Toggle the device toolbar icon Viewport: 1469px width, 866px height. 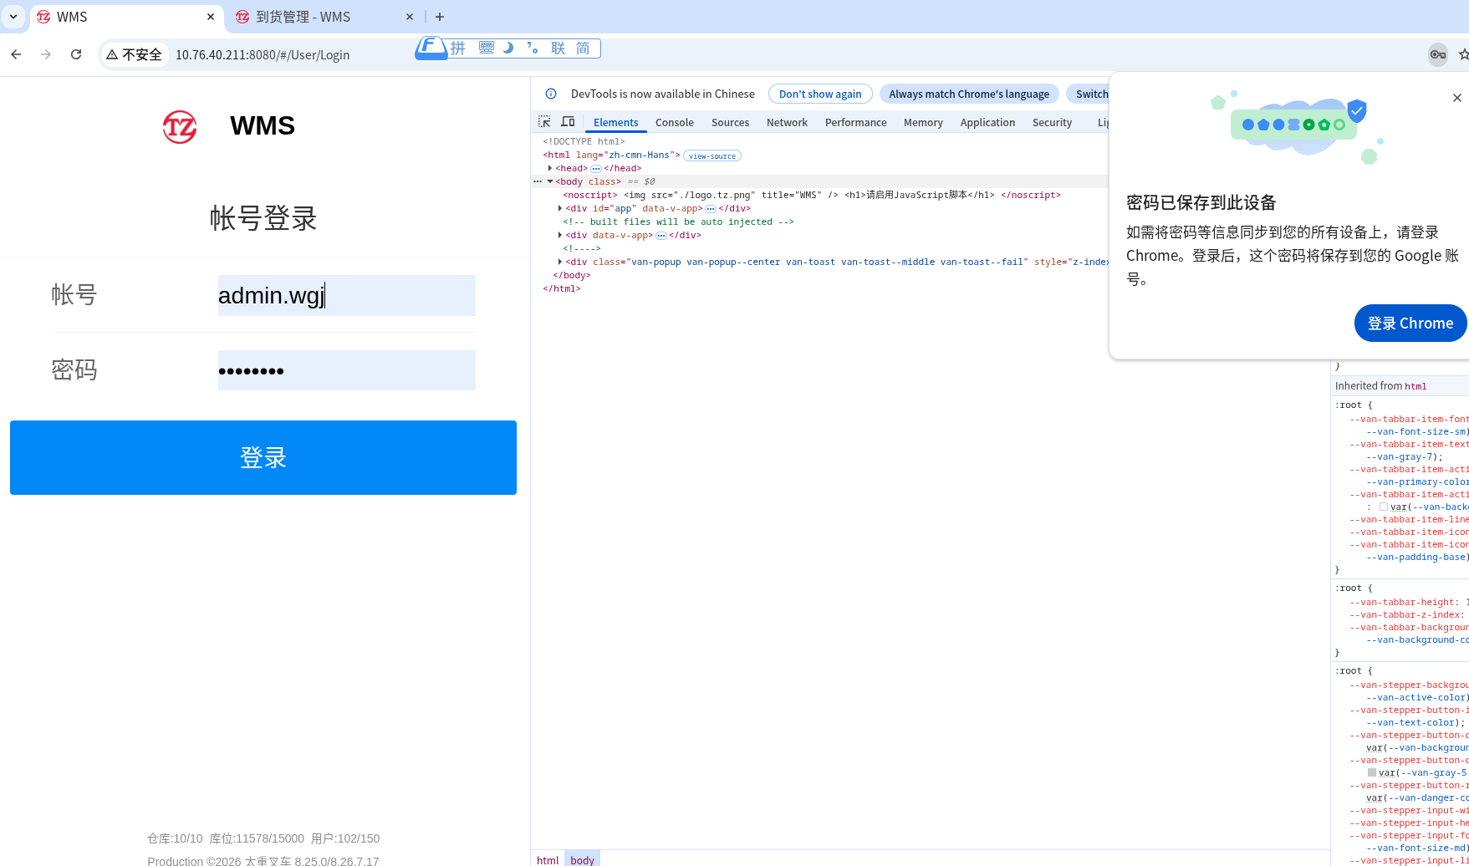[x=568, y=121]
